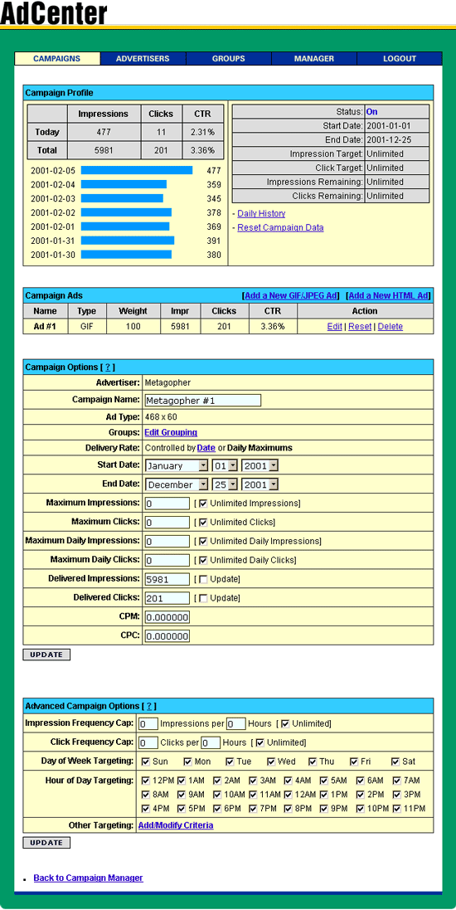Click the Status On value
The image size is (456, 910).
pyautogui.click(x=372, y=111)
